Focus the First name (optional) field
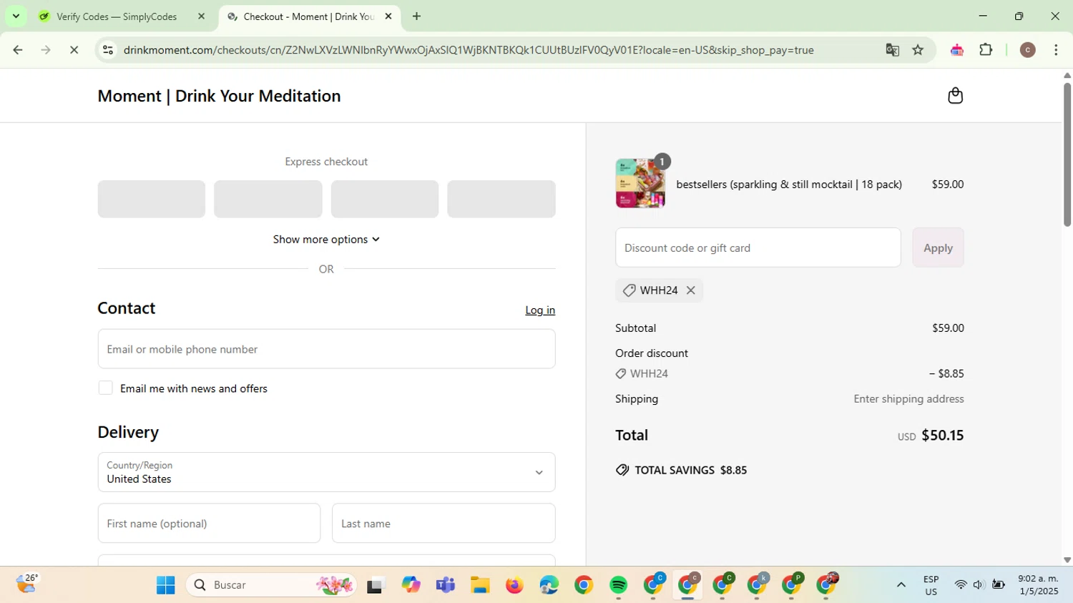This screenshot has height=603, width=1073. click(209, 524)
